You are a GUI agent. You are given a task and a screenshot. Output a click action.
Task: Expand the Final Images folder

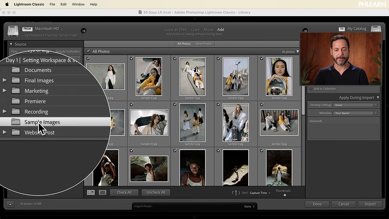pos(5,80)
